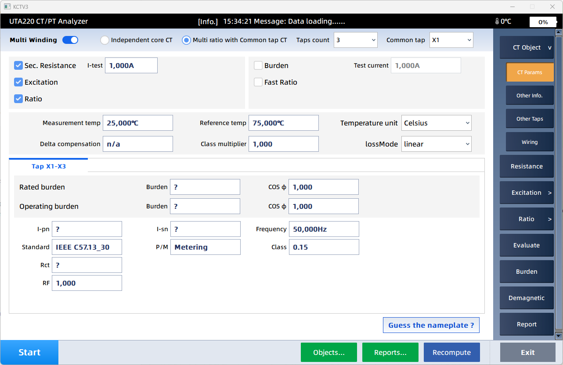Click the Rated burden COS ϕ field

[x=324, y=187]
